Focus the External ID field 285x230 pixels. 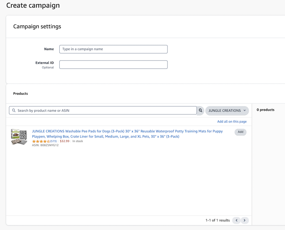(x=113, y=64)
